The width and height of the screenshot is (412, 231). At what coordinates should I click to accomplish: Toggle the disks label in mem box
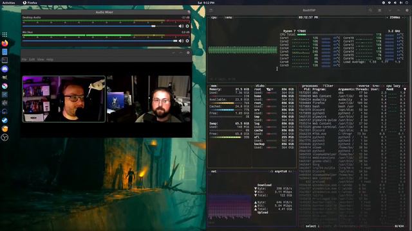tap(260, 86)
